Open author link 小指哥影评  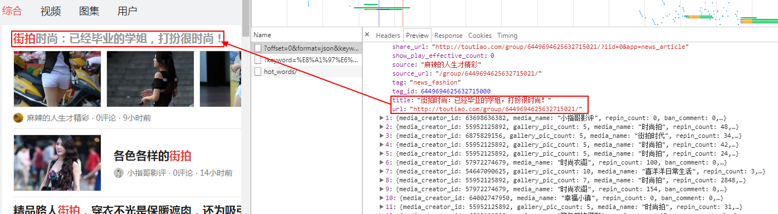click(x=146, y=173)
